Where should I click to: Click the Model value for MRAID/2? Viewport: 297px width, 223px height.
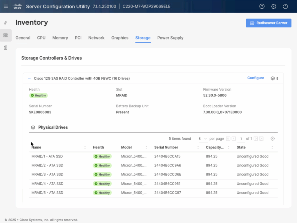[x=134, y=166]
